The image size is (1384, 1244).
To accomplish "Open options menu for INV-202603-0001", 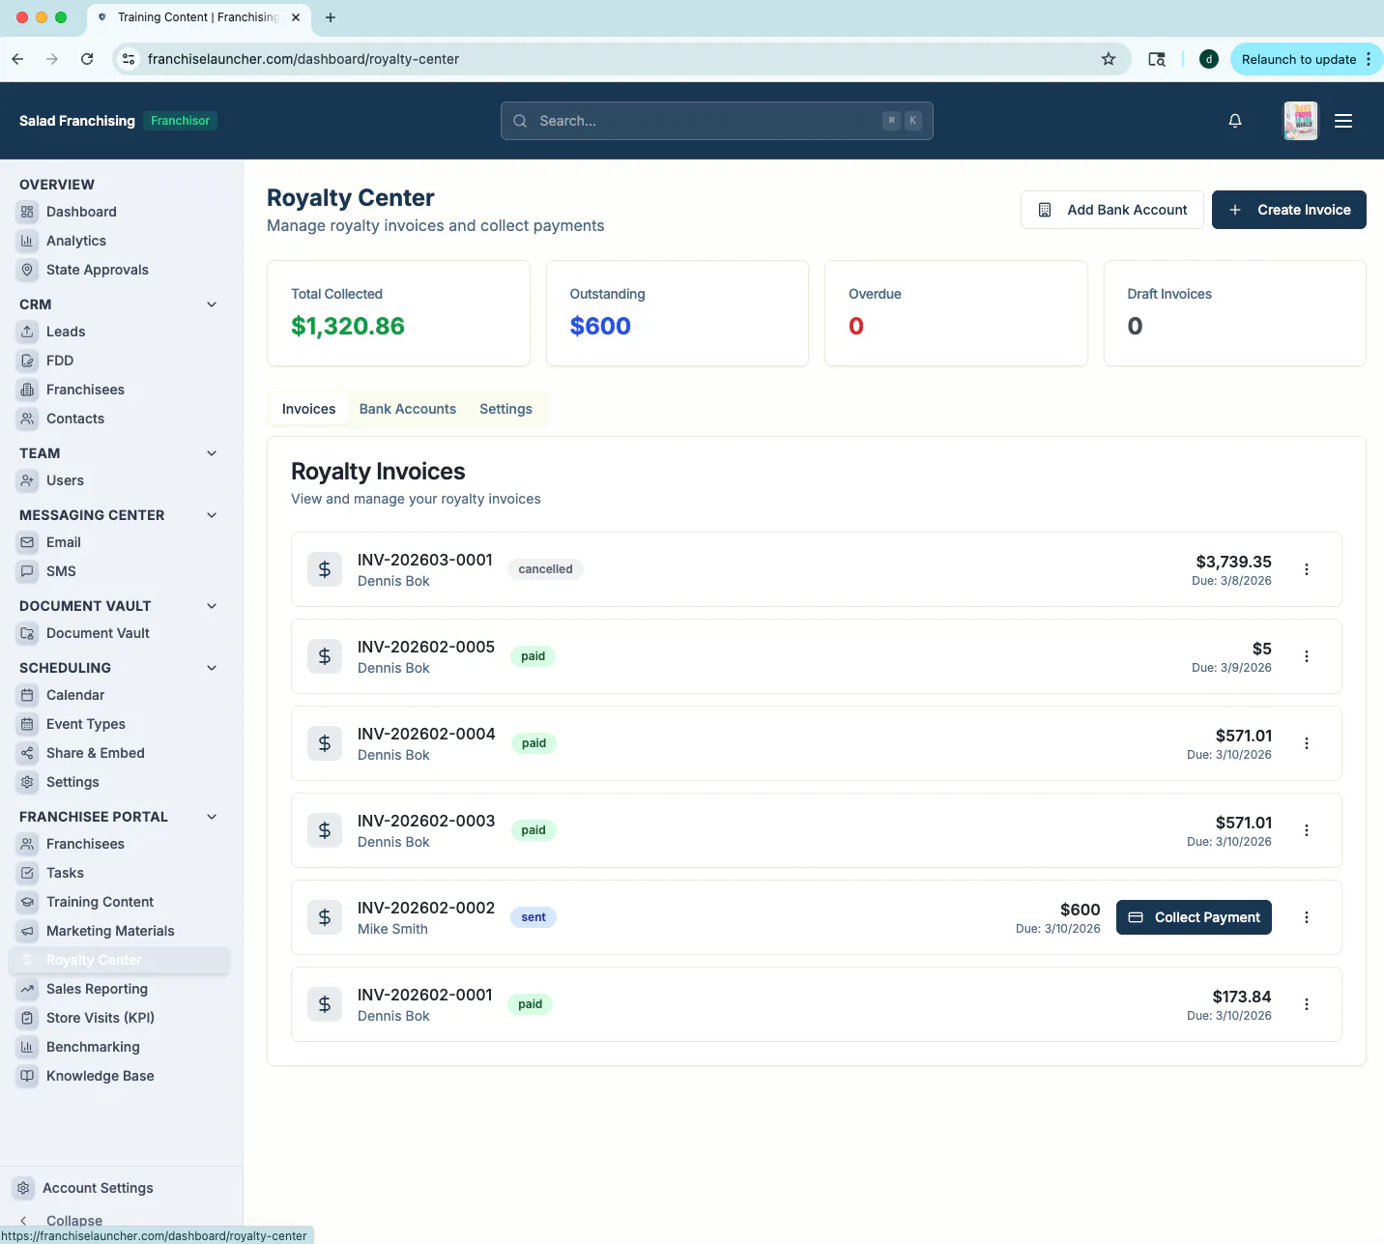I will 1307,569.
